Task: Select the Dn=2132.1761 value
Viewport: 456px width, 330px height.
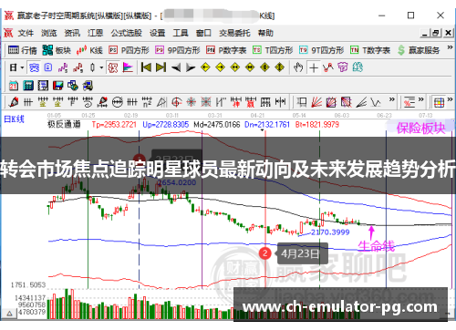Action: pyautogui.click(x=267, y=124)
